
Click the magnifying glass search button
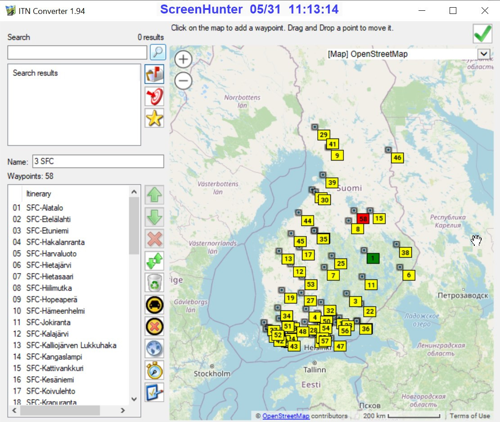point(158,52)
